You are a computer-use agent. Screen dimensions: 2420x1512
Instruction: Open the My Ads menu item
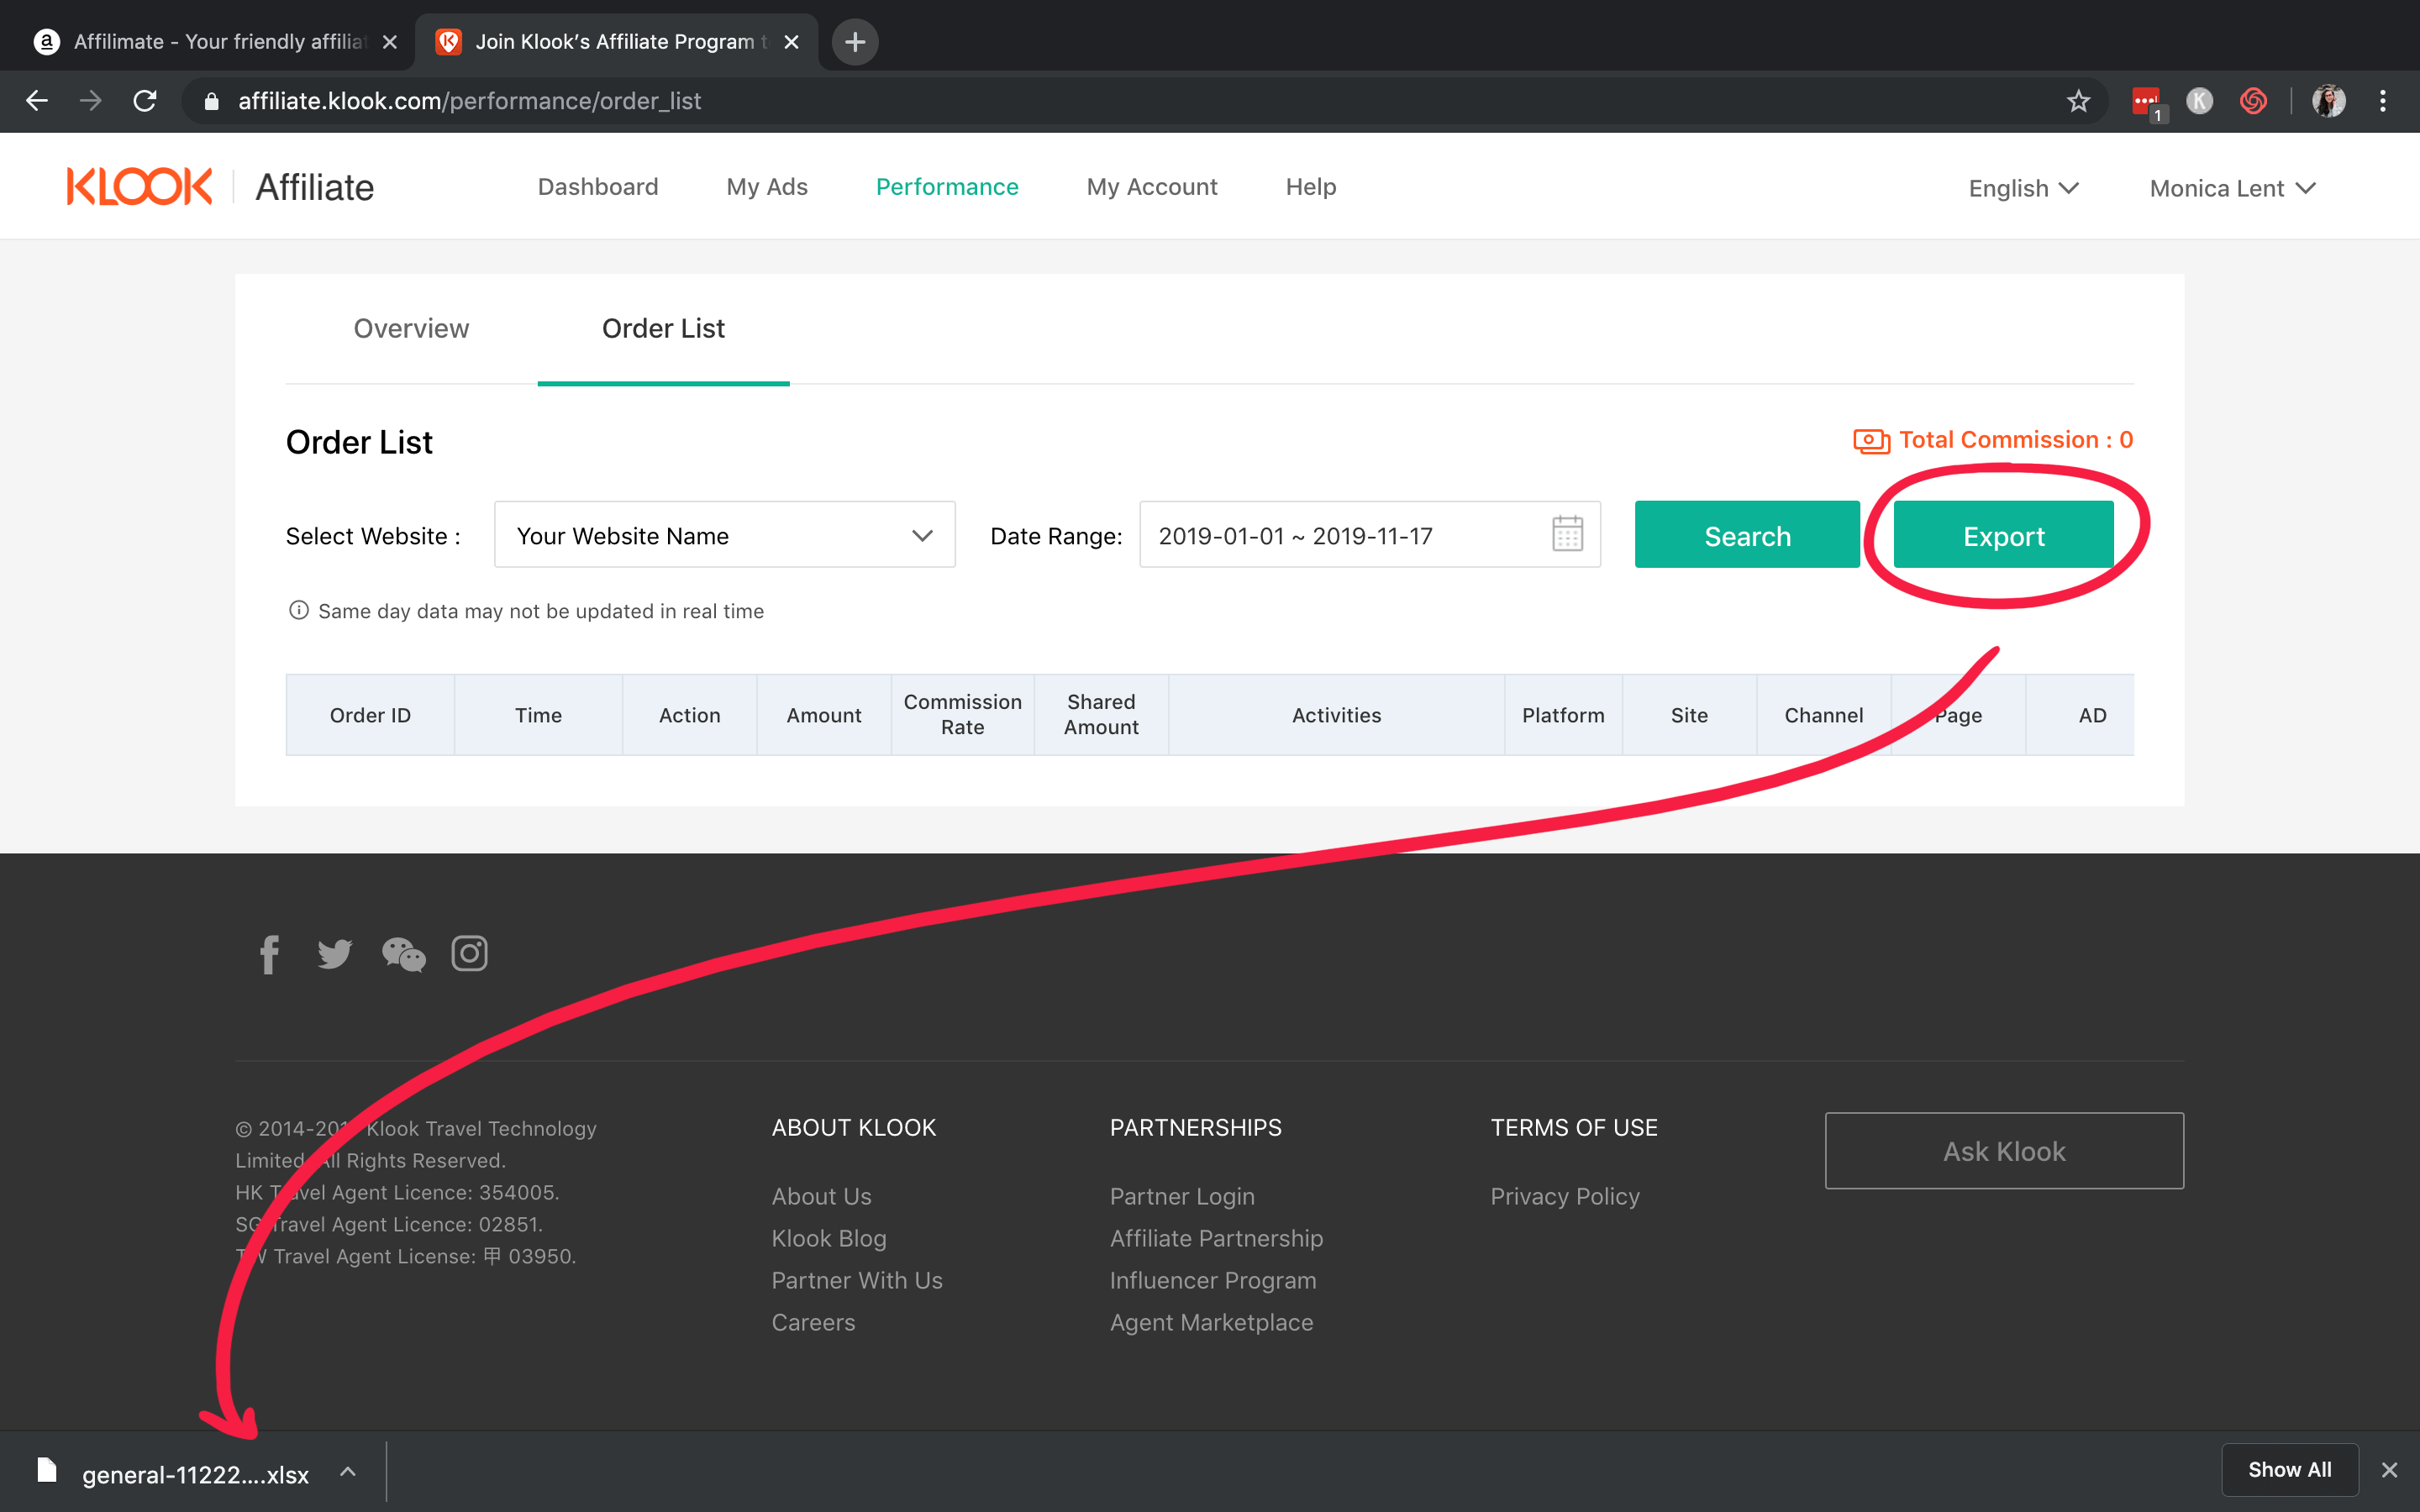coord(767,187)
